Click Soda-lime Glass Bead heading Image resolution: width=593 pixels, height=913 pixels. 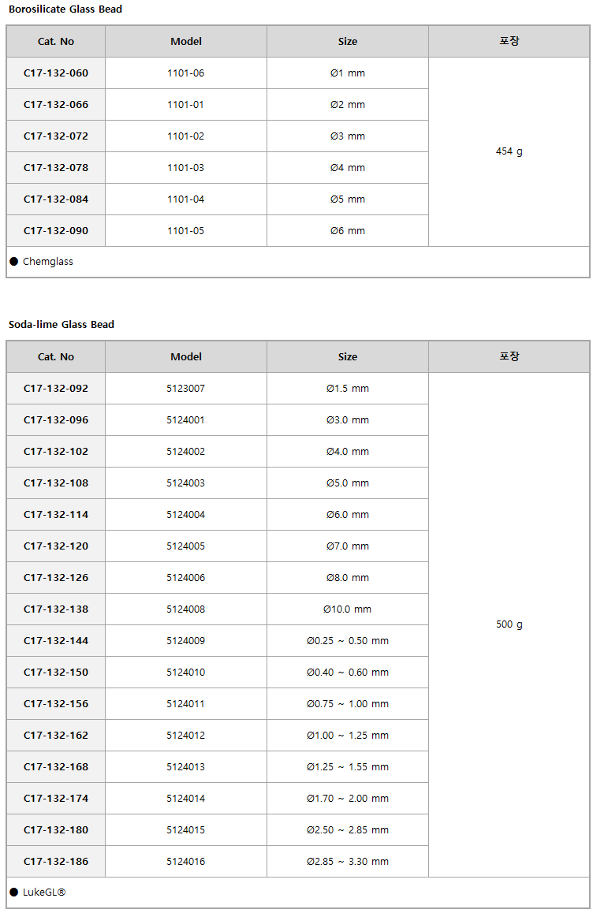[x=62, y=324]
